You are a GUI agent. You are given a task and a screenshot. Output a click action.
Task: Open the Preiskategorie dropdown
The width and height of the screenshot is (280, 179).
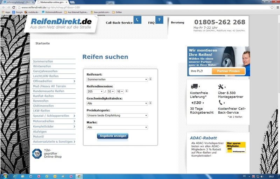point(117,115)
